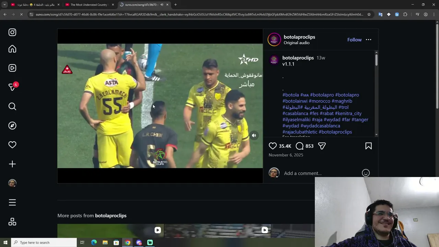Create a new post with plus icon
The height and width of the screenshot is (247, 439).
pyautogui.click(x=12, y=164)
